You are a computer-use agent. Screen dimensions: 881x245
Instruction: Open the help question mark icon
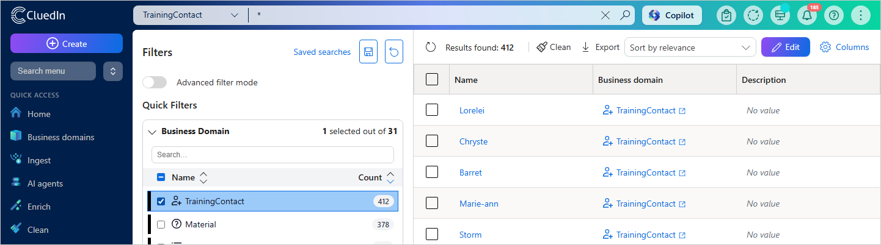(x=834, y=16)
